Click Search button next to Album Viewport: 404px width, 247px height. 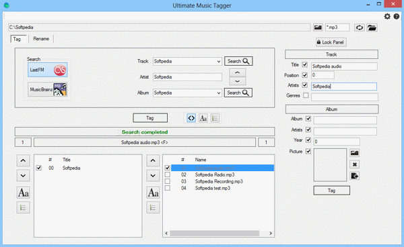tap(238, 93)
